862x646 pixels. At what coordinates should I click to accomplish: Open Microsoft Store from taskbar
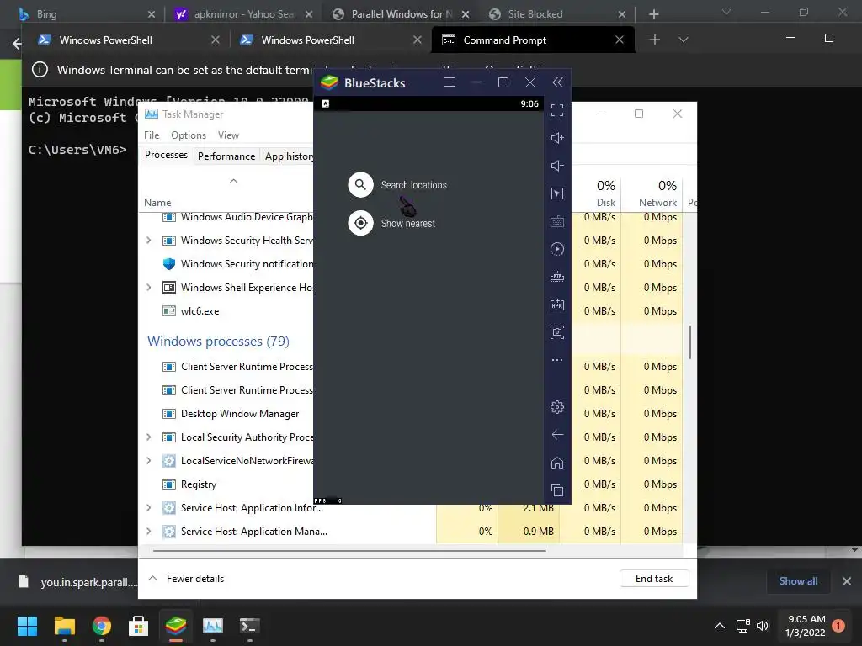click(139, 626)
